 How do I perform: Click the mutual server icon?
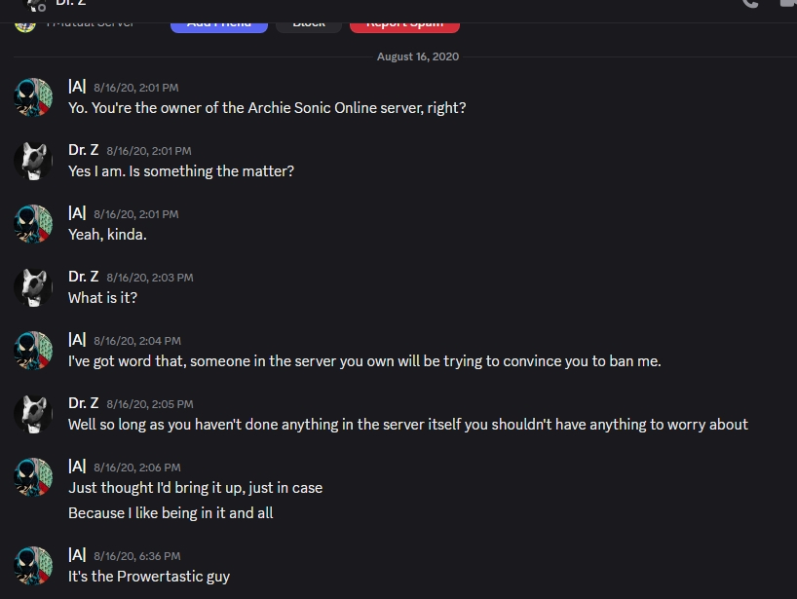pos(25,22)
